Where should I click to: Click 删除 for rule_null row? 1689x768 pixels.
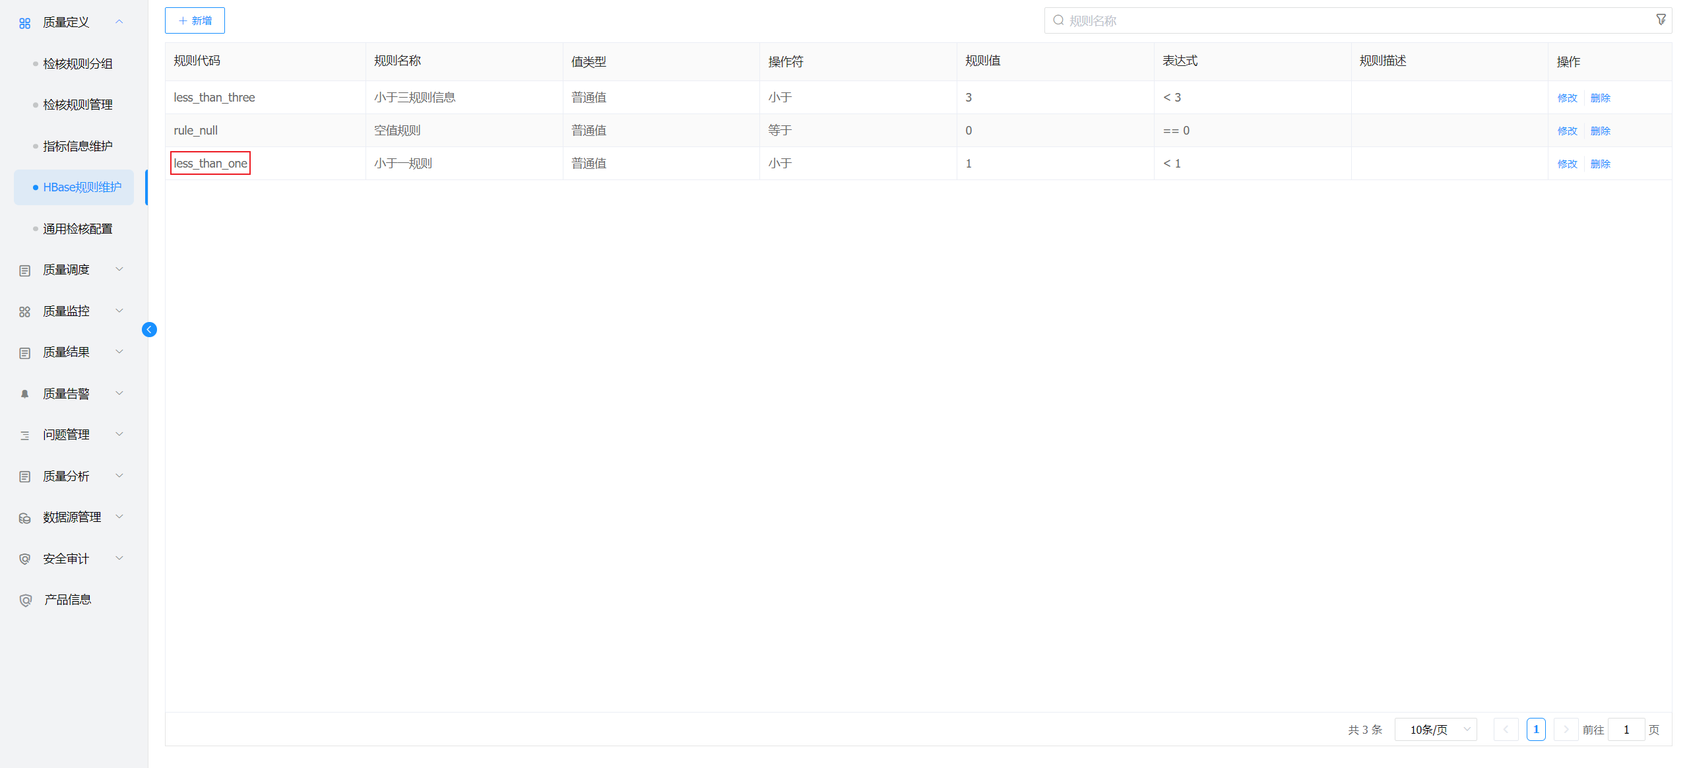[x=1600, y=131]
